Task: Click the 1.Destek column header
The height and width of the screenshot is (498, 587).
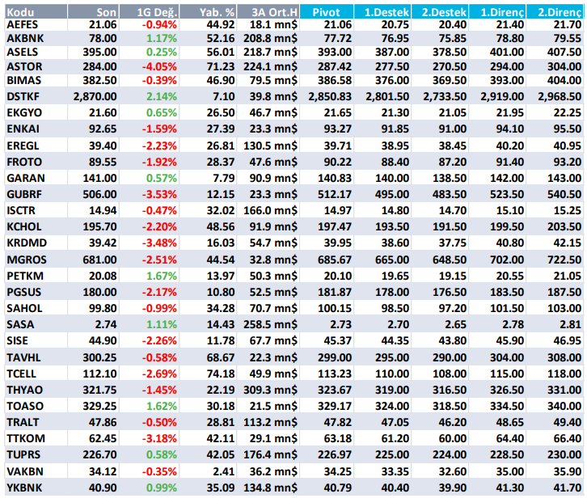Action: tap(382, 12)
